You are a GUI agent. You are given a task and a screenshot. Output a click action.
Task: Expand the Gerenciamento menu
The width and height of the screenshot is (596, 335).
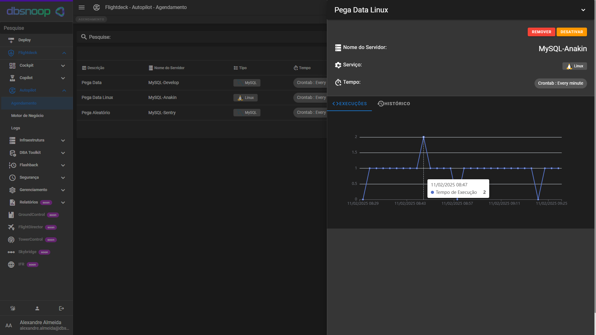63,190
